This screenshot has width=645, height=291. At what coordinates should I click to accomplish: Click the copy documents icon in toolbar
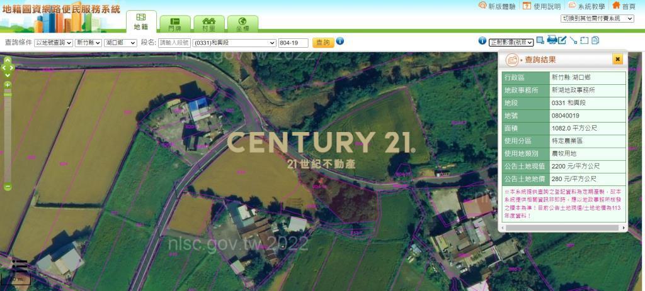(x=595, y=41)
